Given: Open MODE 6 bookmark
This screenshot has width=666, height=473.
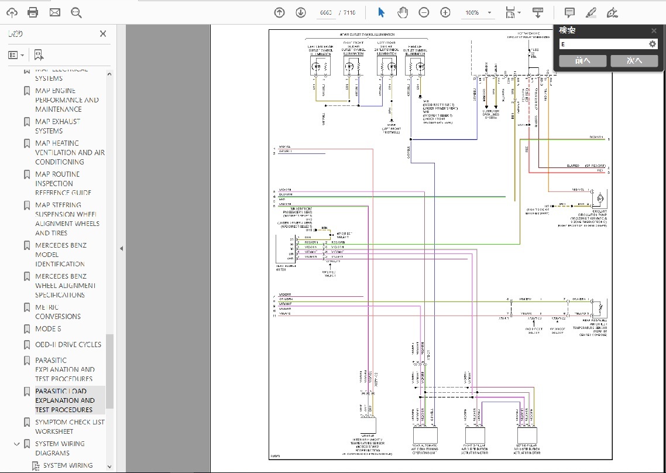Looking at the screenshot, I should pyautogui.click(x=48, y=329).
